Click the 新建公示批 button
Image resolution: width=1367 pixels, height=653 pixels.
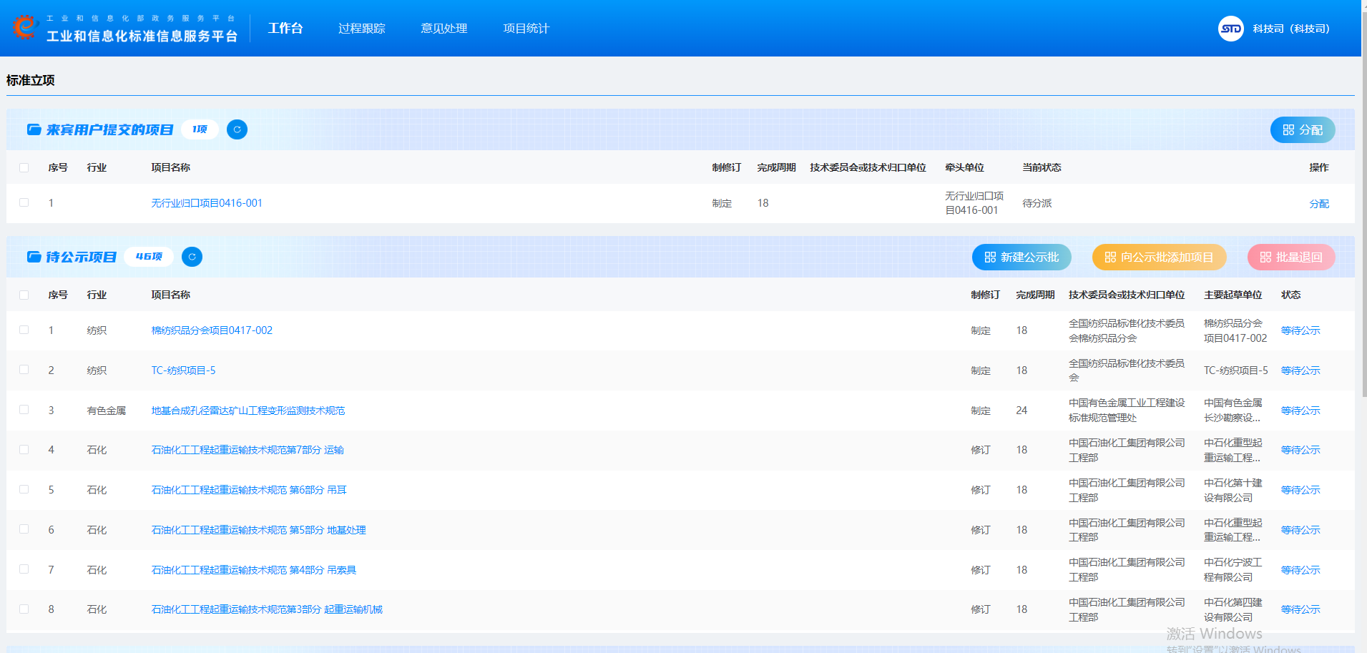coord(1021,257)
